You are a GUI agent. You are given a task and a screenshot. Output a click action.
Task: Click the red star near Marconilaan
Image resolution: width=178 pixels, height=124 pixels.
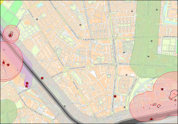tap(42, 78)
